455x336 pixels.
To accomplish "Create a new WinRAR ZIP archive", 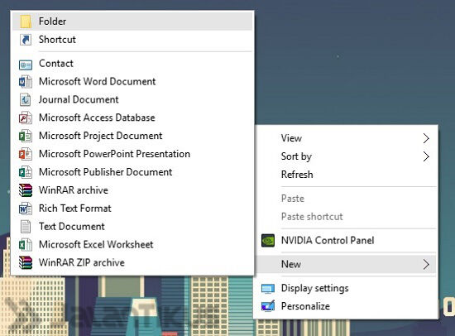I will pyautogui.click(x=132, y=263).
